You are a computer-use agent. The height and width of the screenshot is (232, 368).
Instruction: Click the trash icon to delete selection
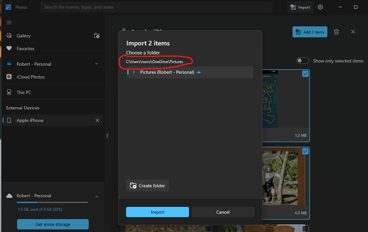(x=336, y=32)
